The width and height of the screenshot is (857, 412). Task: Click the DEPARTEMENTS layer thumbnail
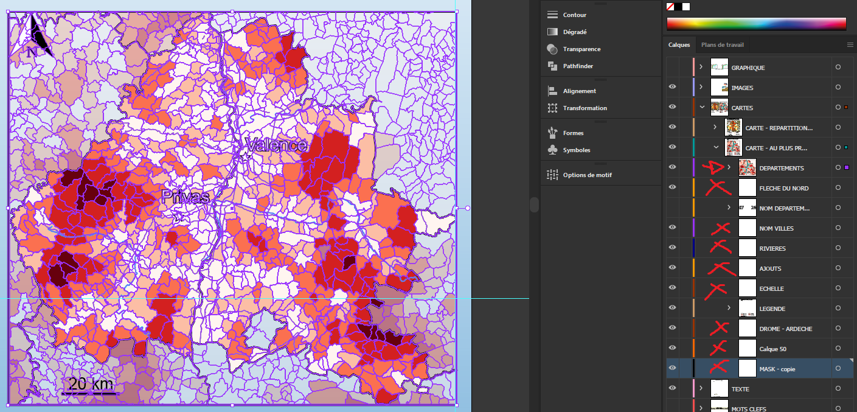748,168
